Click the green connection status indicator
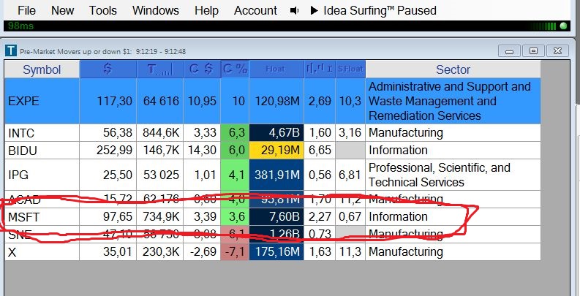 pyautogui.click(x=563, y=26)
